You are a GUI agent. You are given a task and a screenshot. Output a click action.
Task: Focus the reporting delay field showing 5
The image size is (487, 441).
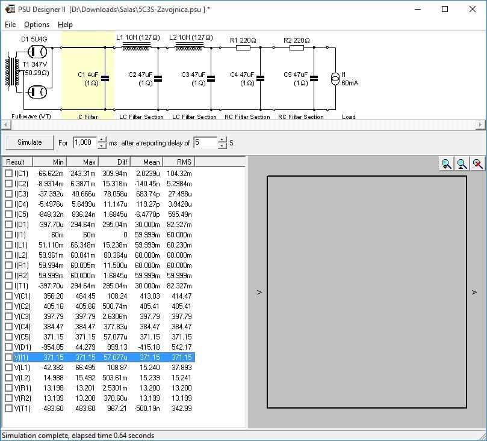(x=206, y=142)
